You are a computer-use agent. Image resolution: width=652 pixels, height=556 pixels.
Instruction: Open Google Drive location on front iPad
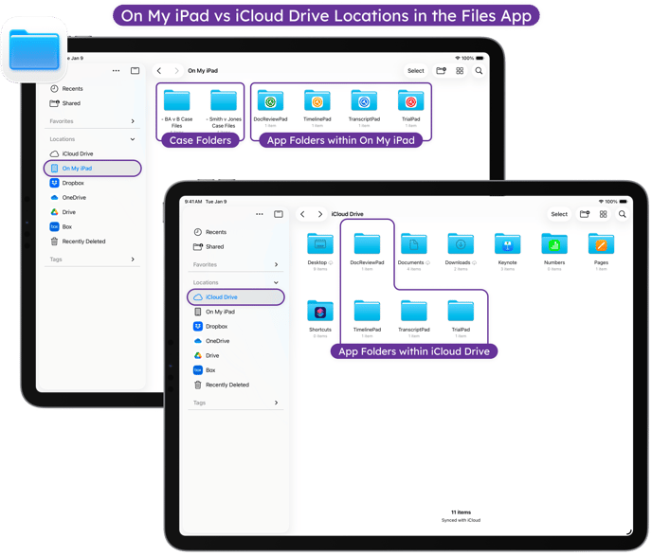207,355
